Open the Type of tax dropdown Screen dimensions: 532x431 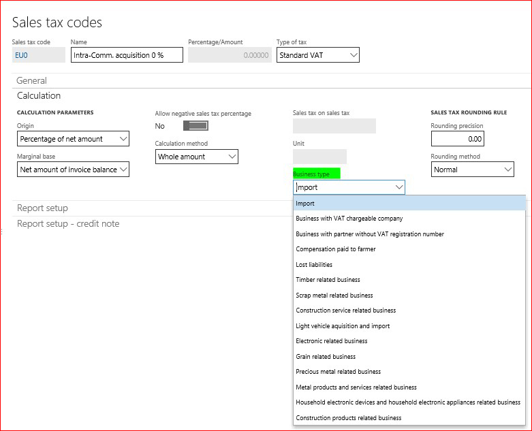coord(318,55)
